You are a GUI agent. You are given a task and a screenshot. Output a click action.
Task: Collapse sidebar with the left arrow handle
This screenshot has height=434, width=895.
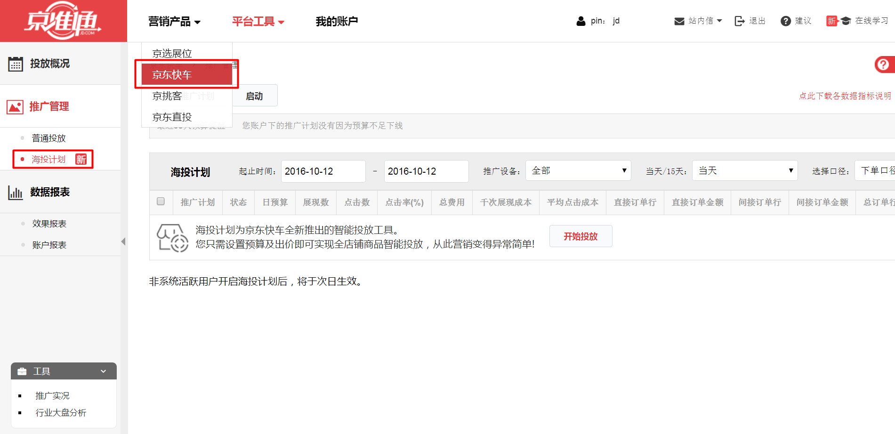[x=123, y=241]
